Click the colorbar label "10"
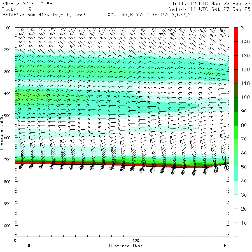 (244, 223)
